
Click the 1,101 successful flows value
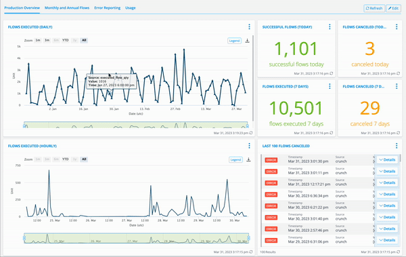[x=296, y=49]
